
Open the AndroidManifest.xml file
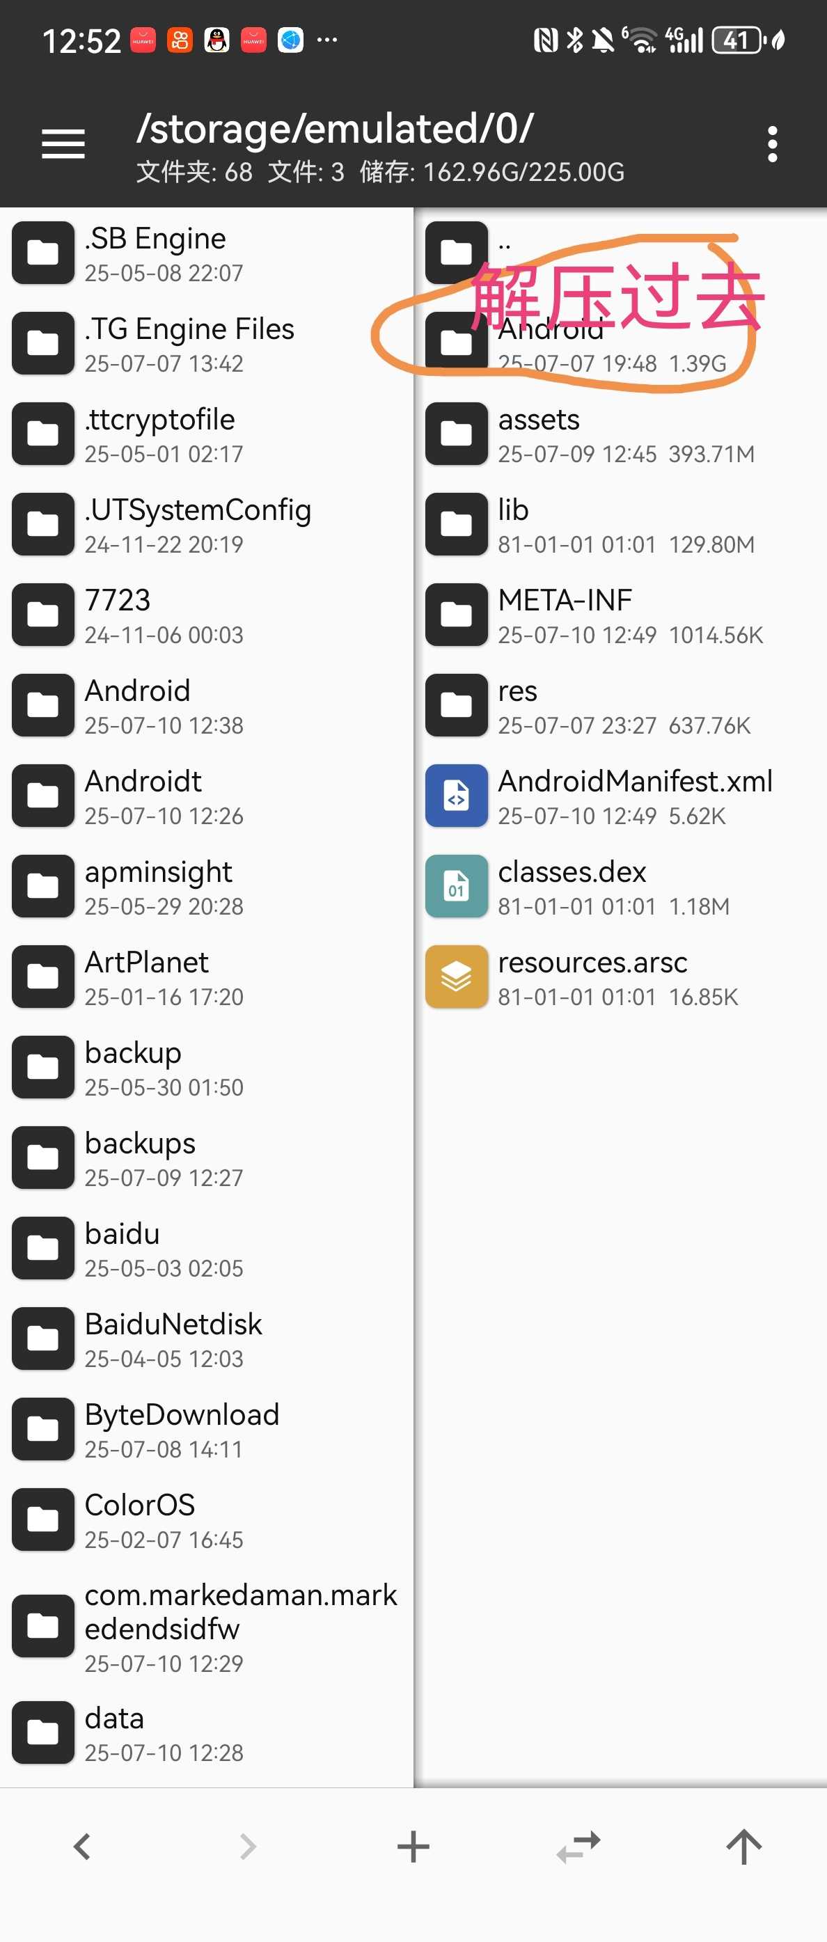(620, 796)
